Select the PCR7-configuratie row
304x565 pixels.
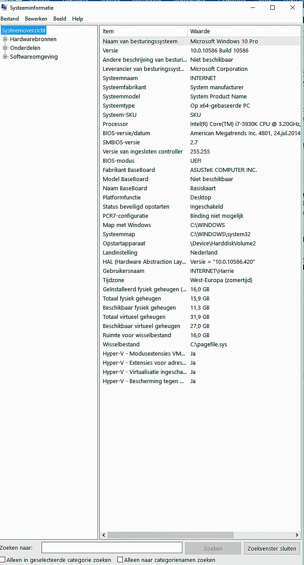(201, 216)
